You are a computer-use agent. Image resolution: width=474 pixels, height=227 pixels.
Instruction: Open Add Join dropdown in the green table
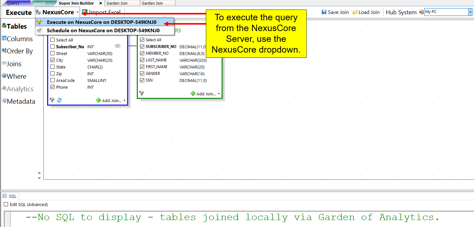click(206, 94)
